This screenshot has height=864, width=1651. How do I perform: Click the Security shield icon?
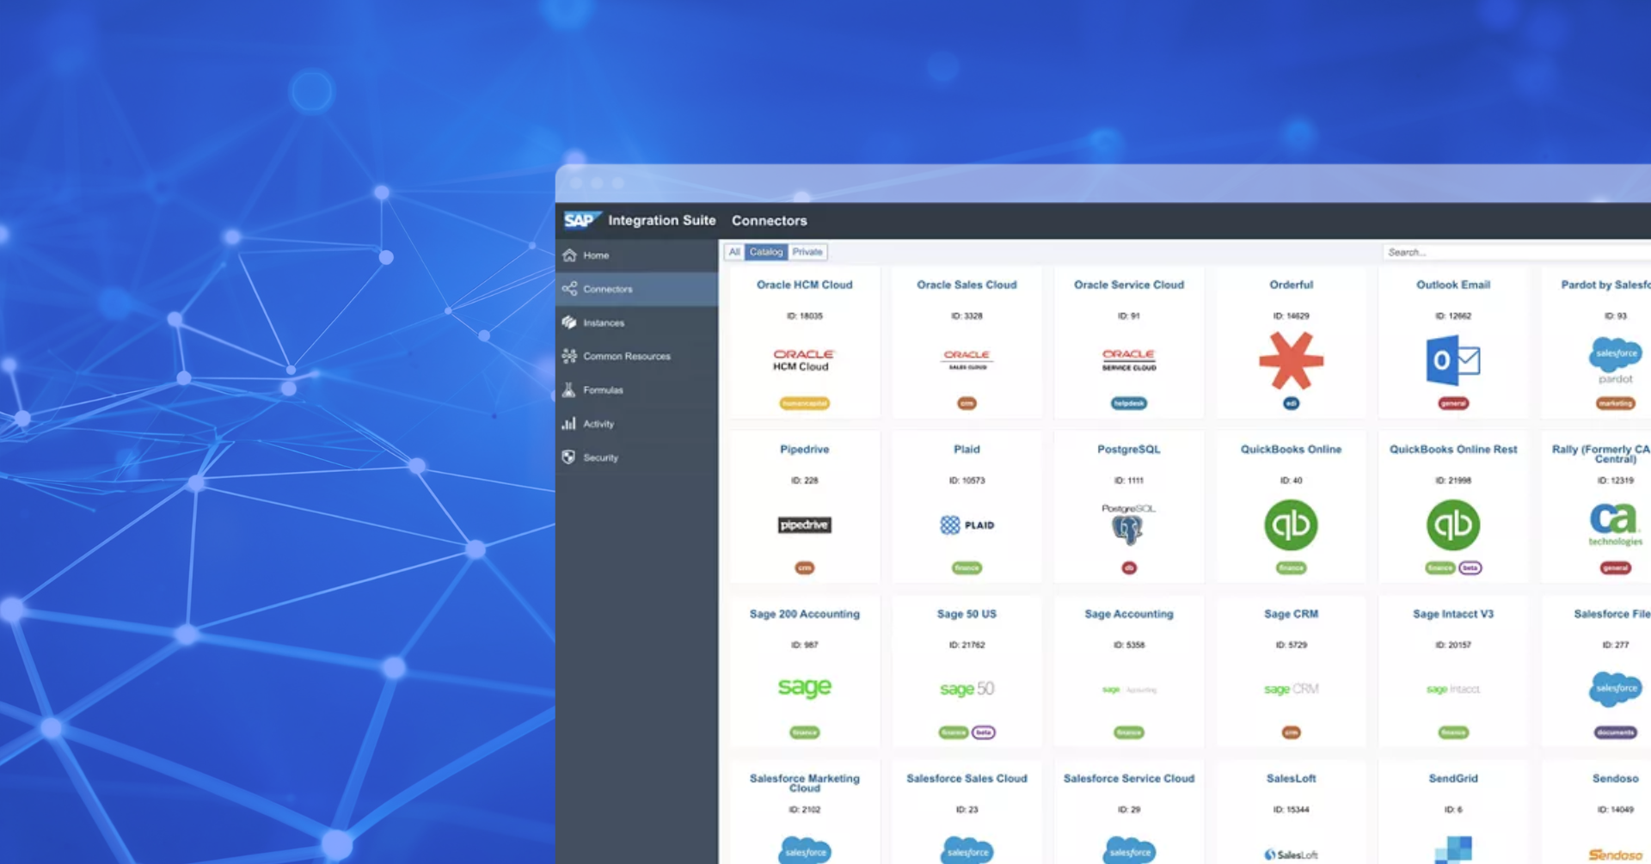coord(569,457)
